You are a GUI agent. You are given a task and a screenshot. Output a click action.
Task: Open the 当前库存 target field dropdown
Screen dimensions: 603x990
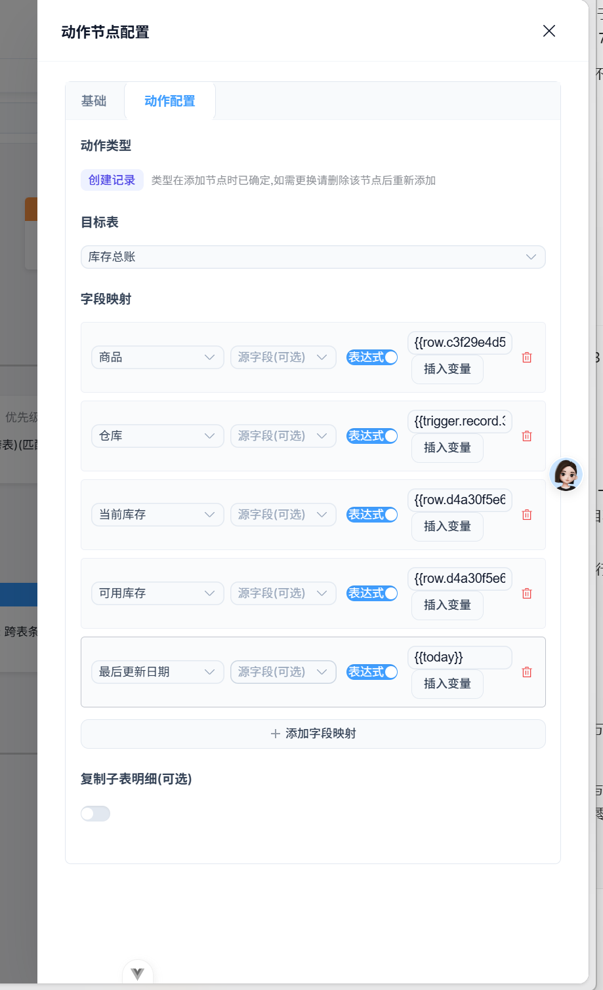coord(157,515)
